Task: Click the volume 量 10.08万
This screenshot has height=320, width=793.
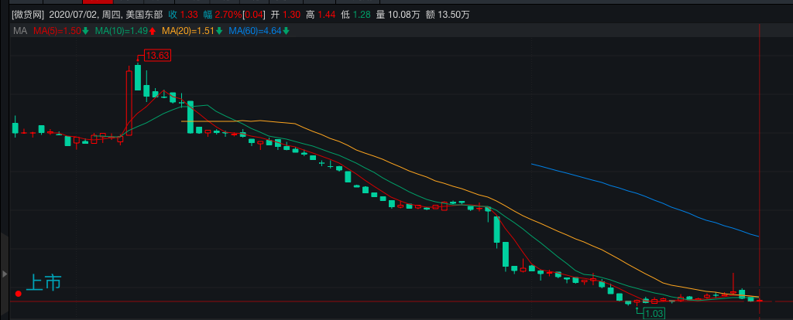Action: coord(398,15)
